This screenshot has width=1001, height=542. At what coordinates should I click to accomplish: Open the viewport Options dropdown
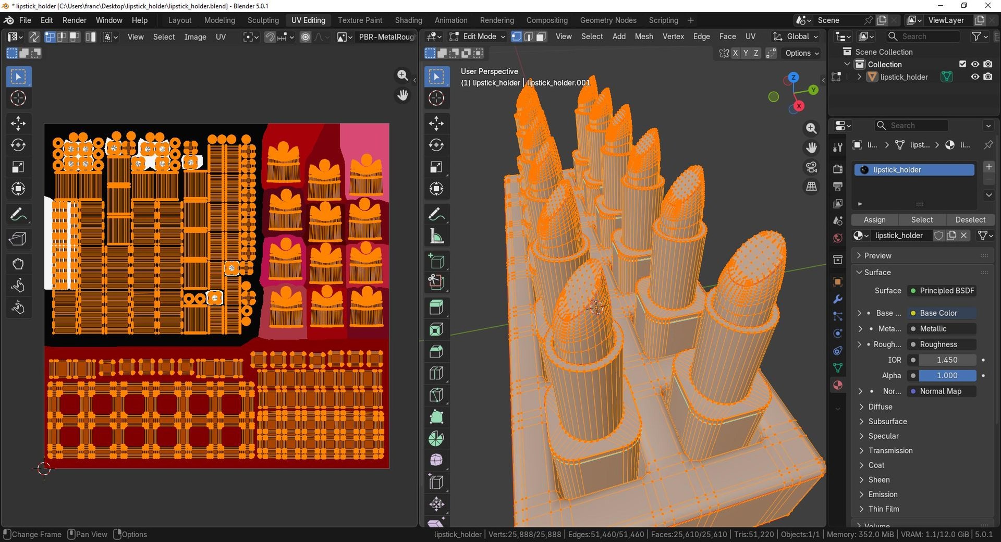(802, 53)
